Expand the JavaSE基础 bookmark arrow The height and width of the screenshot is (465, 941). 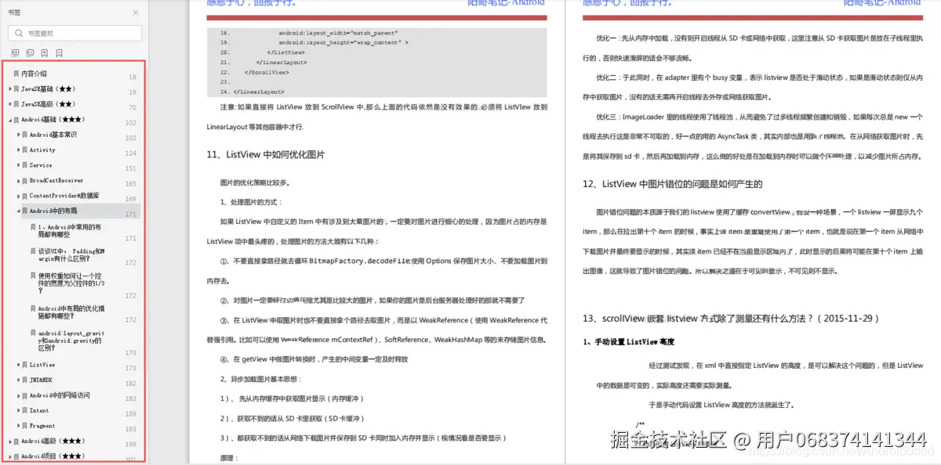pyautogui.click(x=9, y=89)
